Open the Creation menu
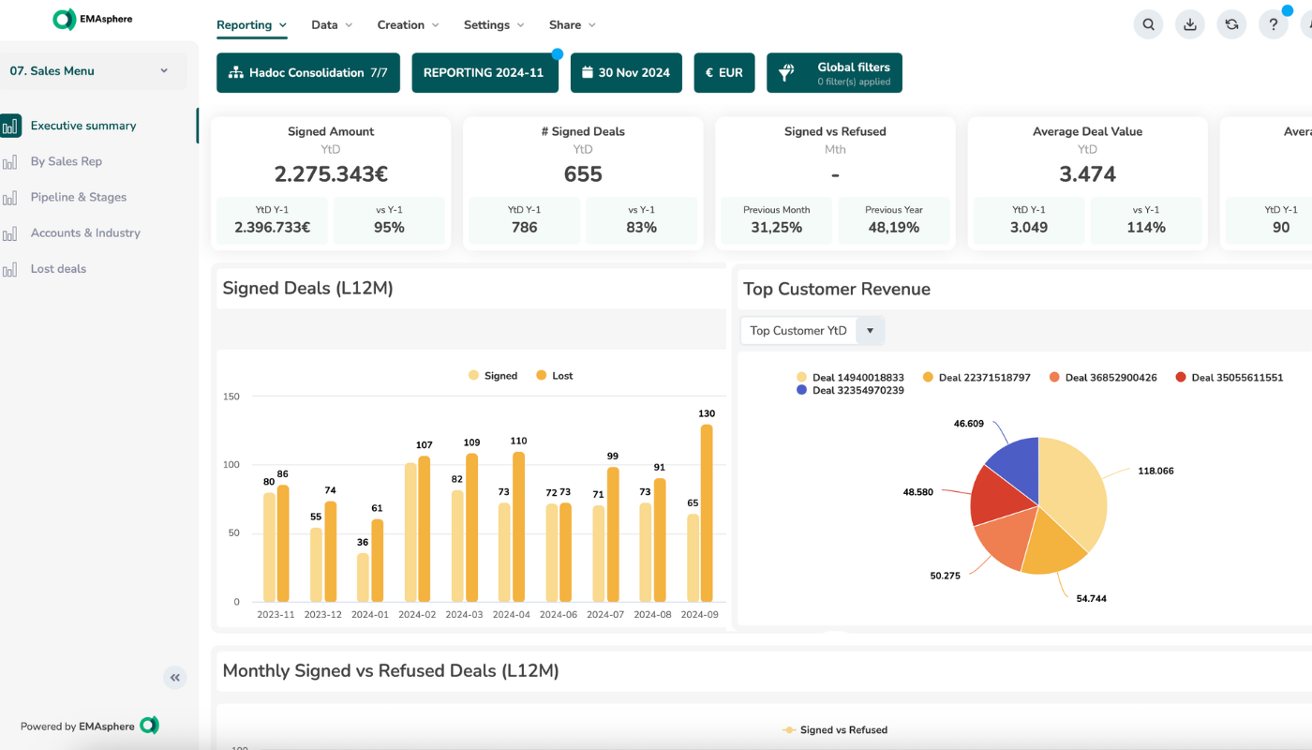Image resolution: width=1312 pixels, height=750 pixels. pos(408,25)
